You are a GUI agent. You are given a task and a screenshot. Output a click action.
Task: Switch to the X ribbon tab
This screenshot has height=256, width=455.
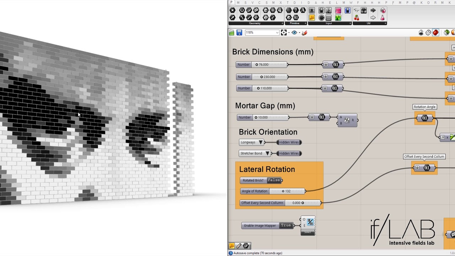[x=280, y=3]
